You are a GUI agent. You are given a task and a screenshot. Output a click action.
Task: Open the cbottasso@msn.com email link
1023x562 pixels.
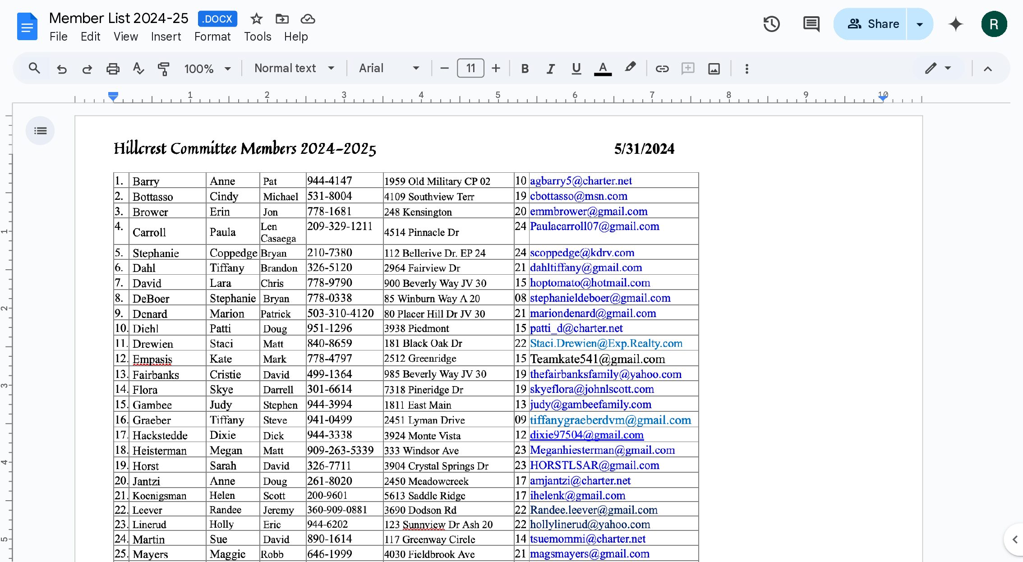point(578,196)
